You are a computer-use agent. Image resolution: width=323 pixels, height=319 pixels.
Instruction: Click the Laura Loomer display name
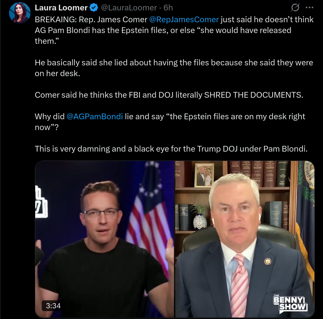(x=61, y=8)
